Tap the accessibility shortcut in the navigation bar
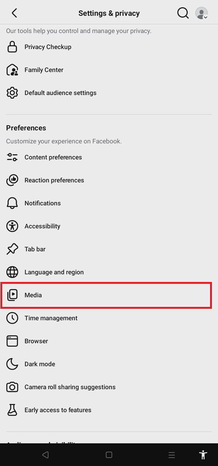Viewport: 218px width, 466px height. click(203, 455)
